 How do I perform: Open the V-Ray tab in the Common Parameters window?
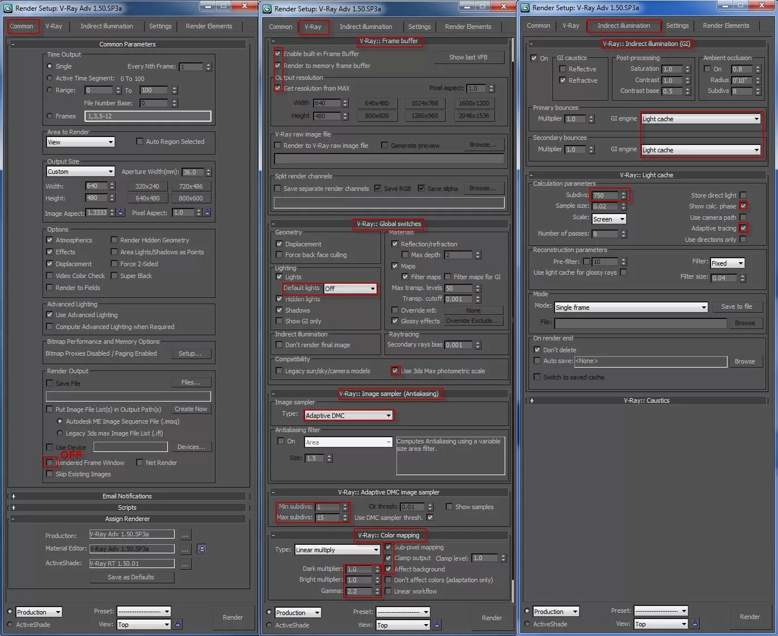54,26
